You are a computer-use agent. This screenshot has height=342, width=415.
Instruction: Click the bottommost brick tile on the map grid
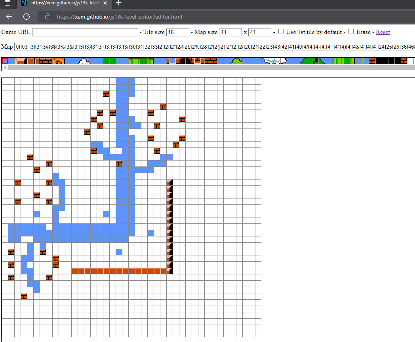coord(24,297)
